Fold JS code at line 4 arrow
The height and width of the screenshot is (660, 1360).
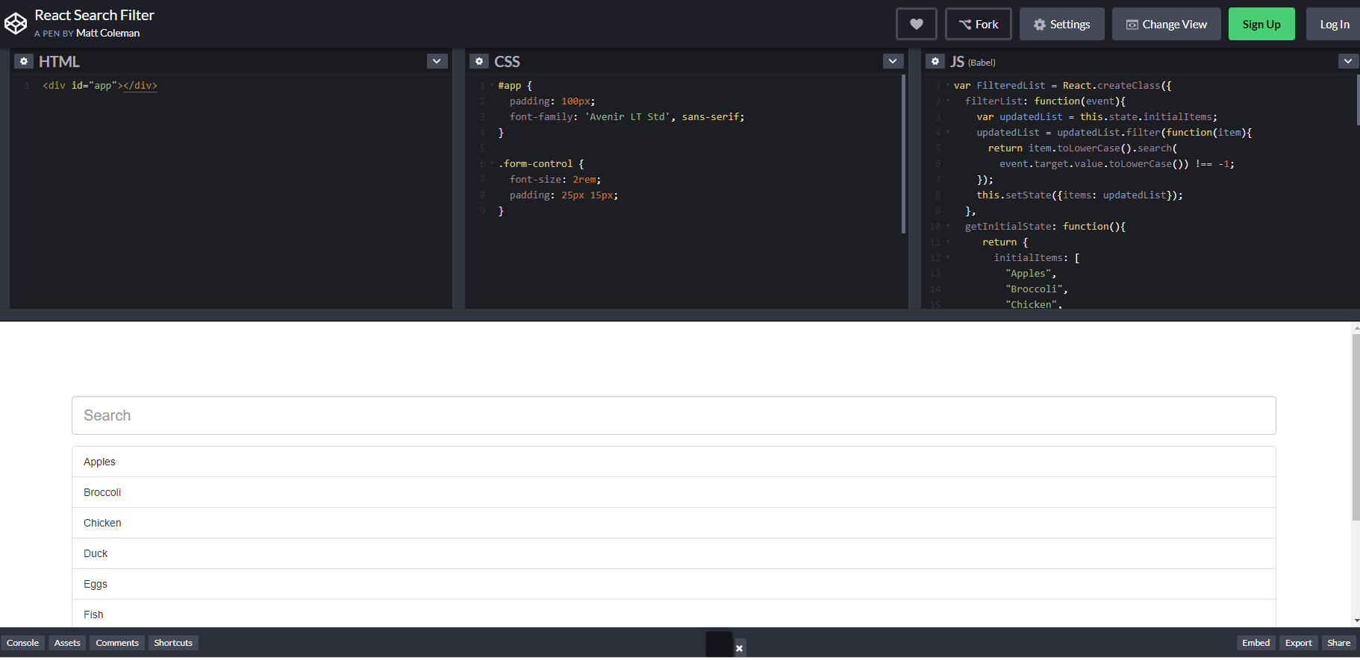pyautogui.click(x=948, y=133)
